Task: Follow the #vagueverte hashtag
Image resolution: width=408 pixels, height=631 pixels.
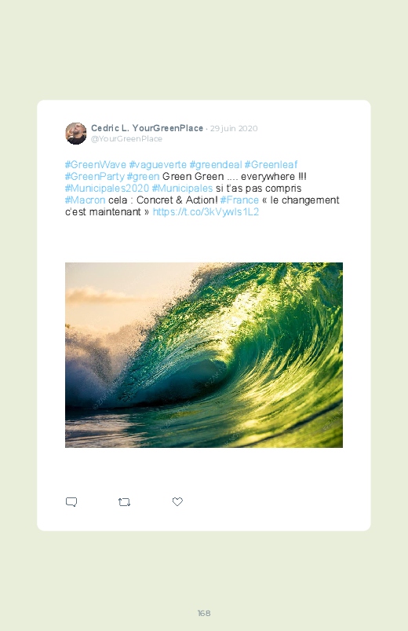Action: [x=158, y=164]
